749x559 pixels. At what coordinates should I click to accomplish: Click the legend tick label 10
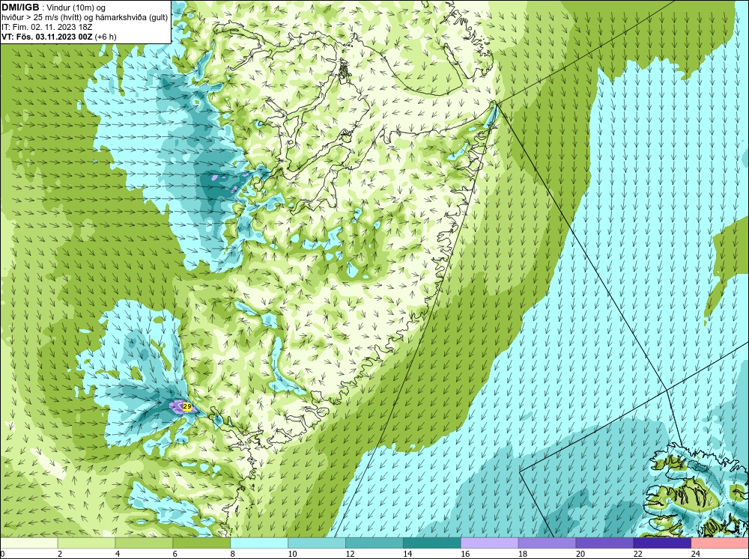pos(292,554)
